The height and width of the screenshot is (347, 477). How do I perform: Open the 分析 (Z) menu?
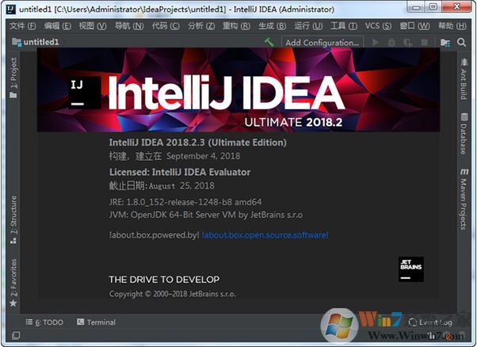pyautogui.click(x=201, y=26)
